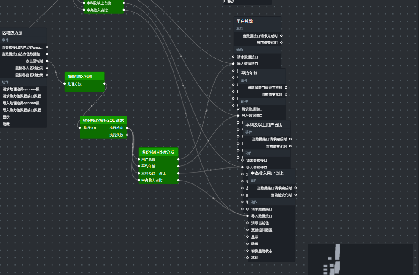This screenshot has width=419, height=275.
Task: Click the 清零当前值 action port
Action: click(x=248, y=223)
